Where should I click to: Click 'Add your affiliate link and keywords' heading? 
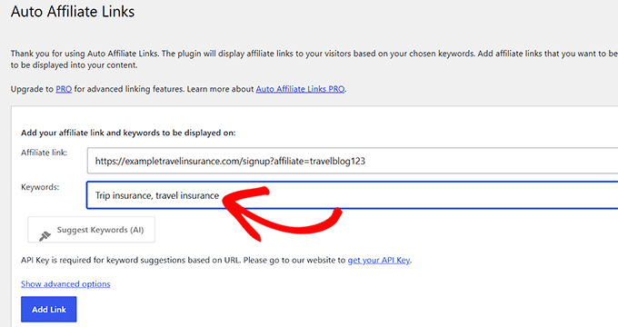[x=128, y=133]
